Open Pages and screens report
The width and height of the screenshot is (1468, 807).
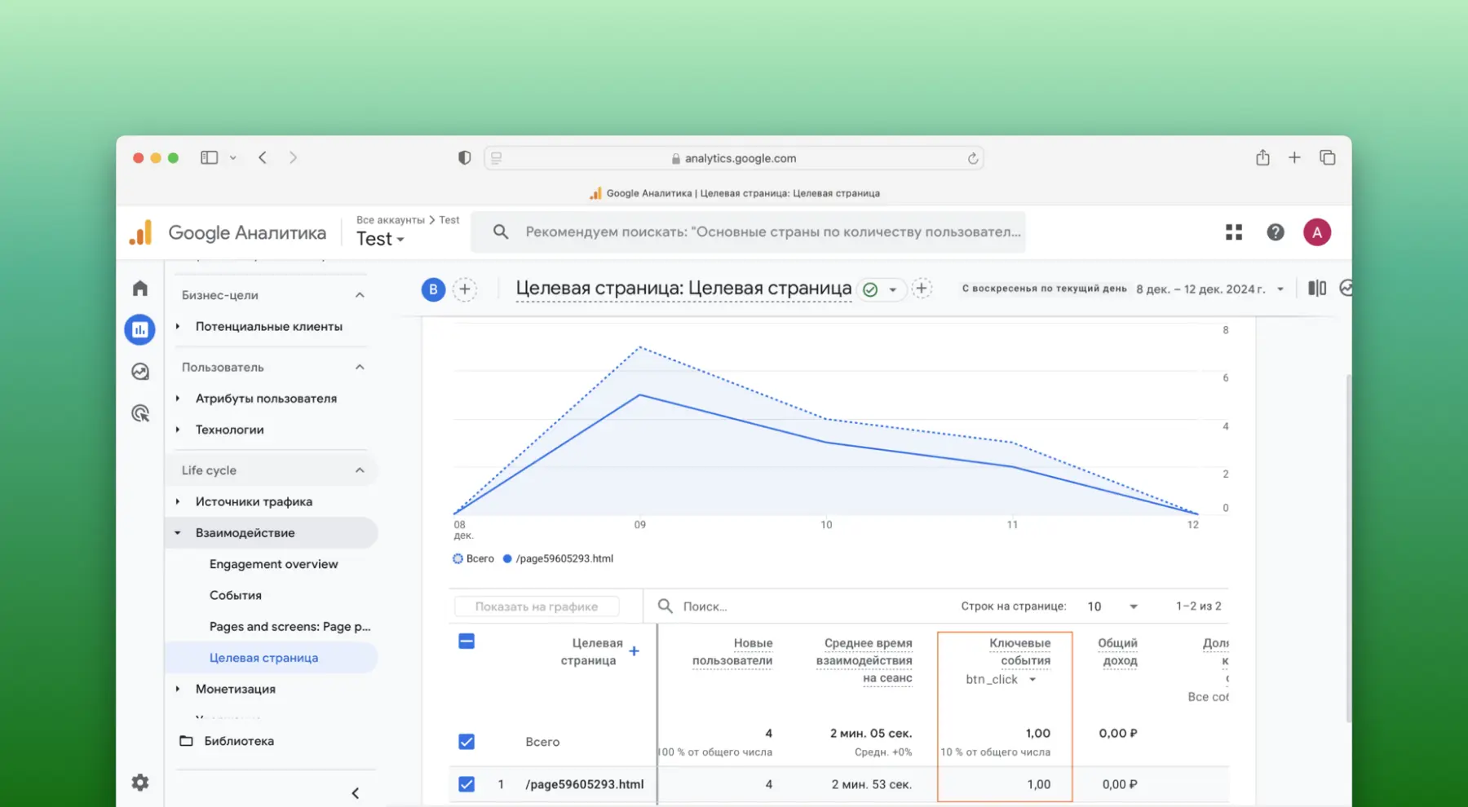[x=290, y=627]
